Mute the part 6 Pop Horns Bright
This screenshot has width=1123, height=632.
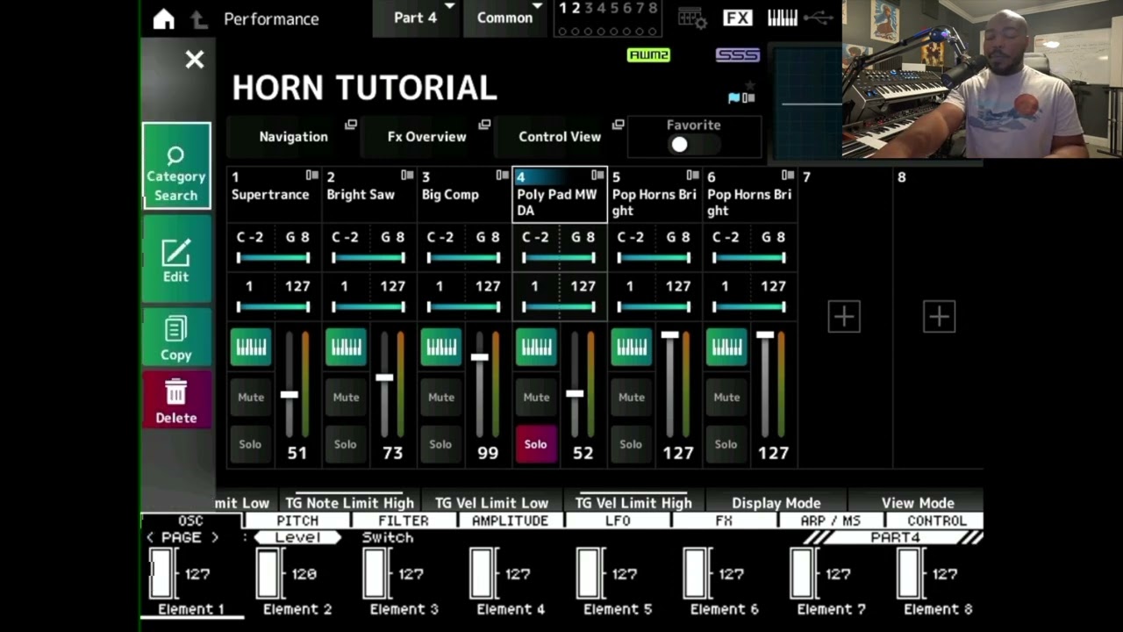(x=726, y=397)
